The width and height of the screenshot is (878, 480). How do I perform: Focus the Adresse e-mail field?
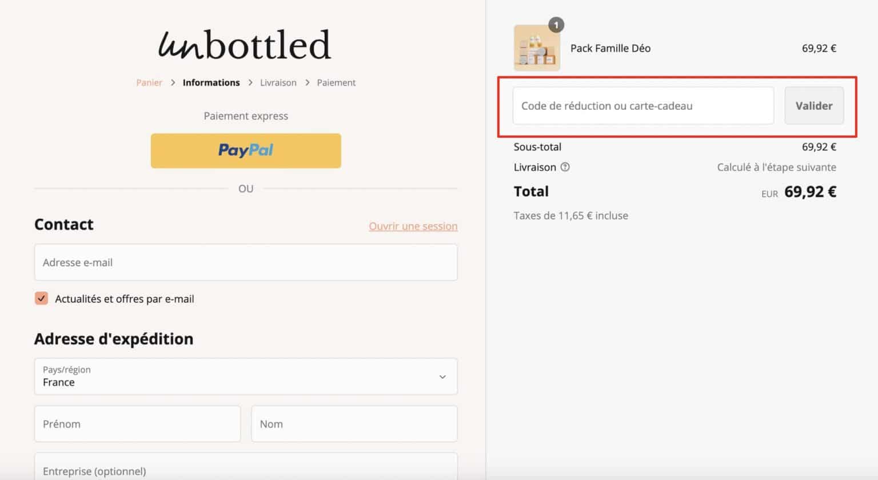tap(246, 262)
